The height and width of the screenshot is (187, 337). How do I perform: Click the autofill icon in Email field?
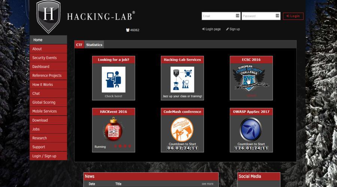click(237, 16)
